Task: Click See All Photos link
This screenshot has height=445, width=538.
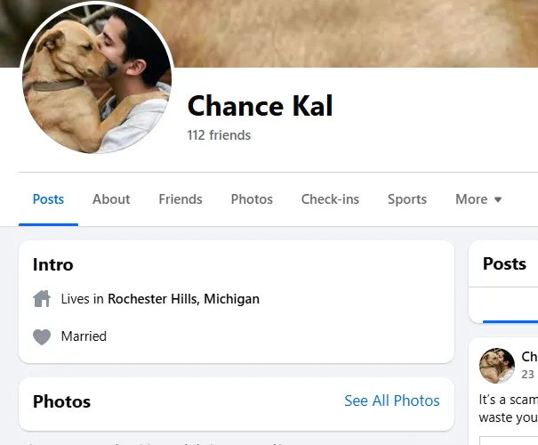Action: [391, 400]
